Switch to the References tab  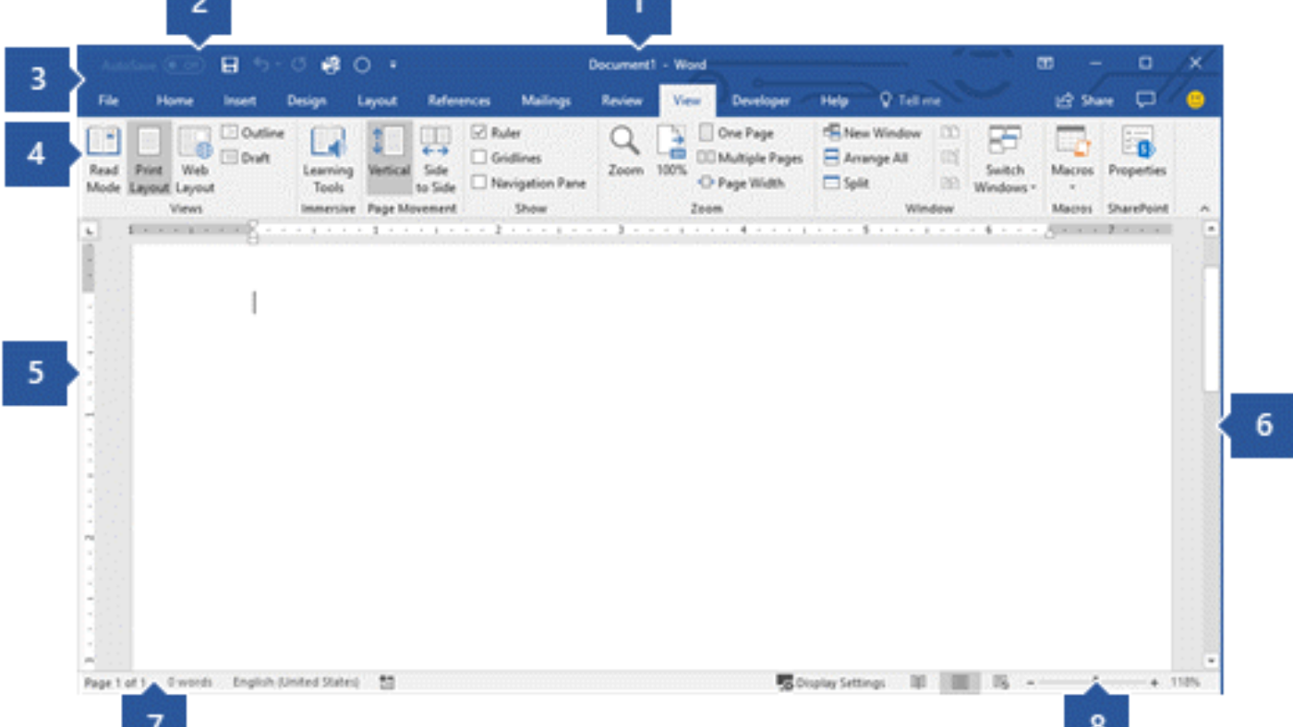point(458,101)
